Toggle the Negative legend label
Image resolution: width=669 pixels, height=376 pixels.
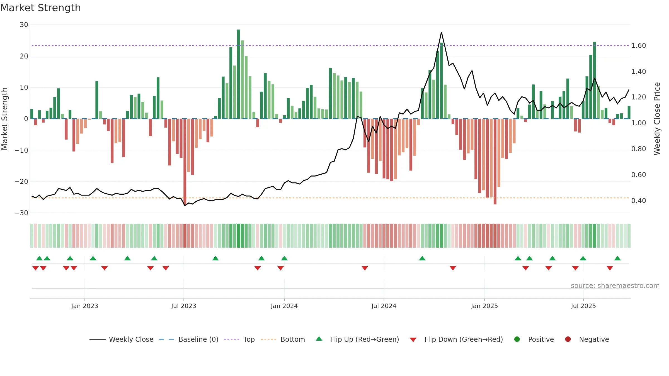[x=594, y=339]
